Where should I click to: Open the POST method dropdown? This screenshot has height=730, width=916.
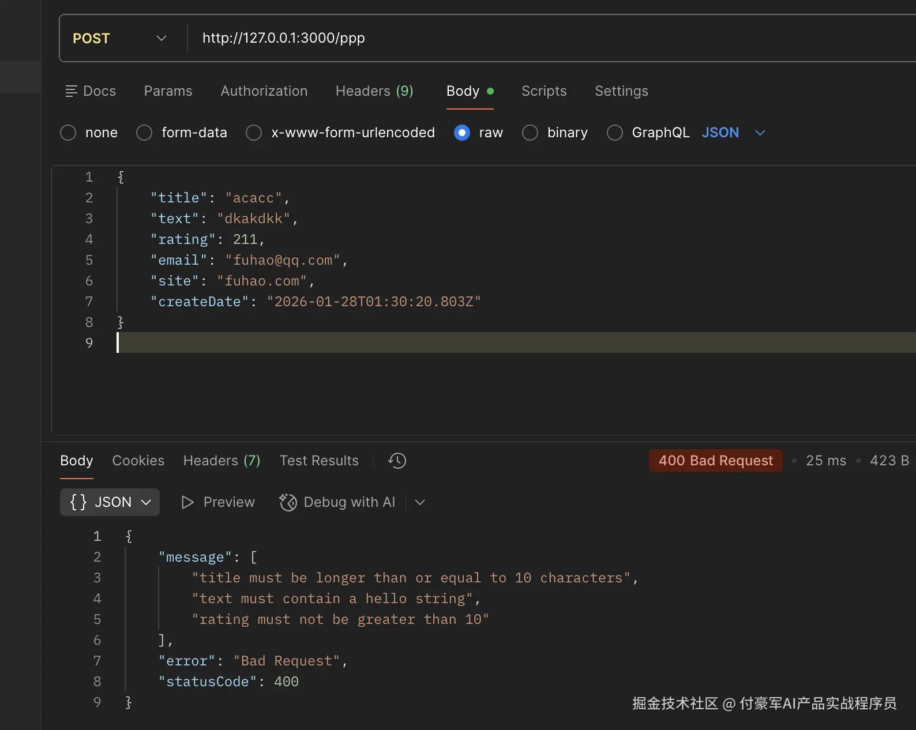(x=120, y=38)
